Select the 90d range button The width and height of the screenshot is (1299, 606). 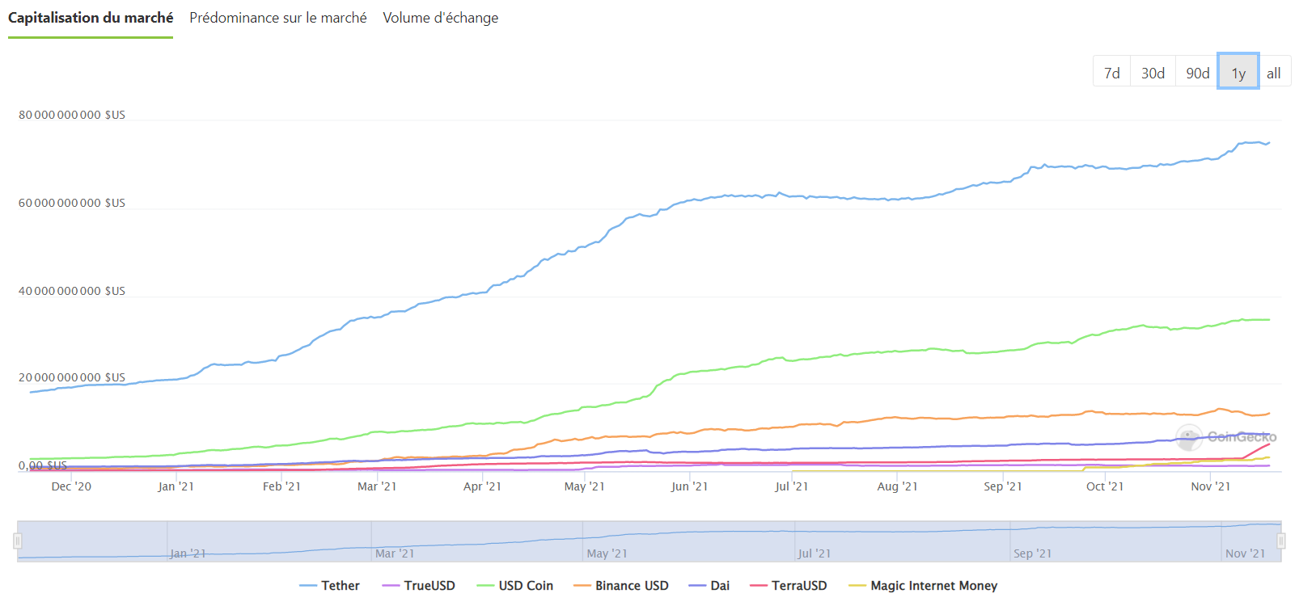coord(1197,73)
